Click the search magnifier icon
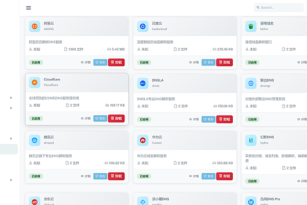The width and height of the screenshot is (307, 205). pos(258,8)
